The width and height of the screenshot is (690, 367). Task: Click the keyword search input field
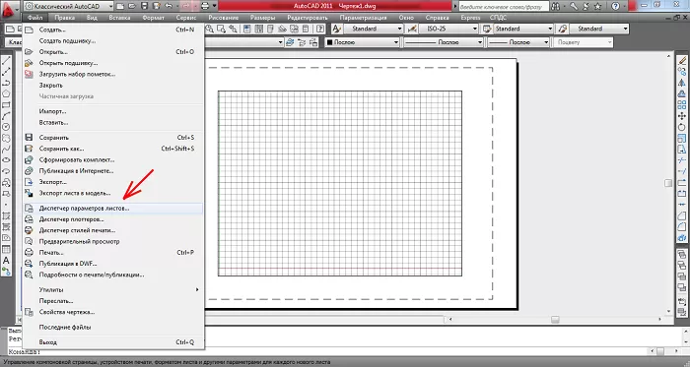click(x=503, y=7)
